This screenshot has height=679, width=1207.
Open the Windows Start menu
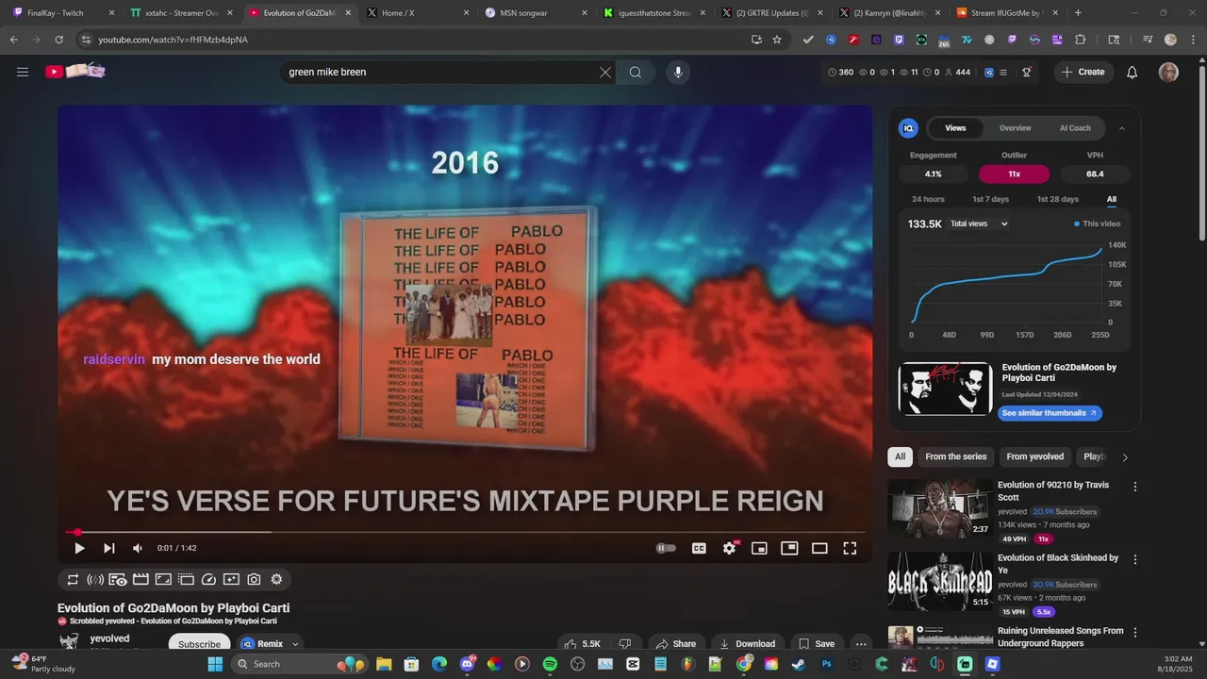215,664
